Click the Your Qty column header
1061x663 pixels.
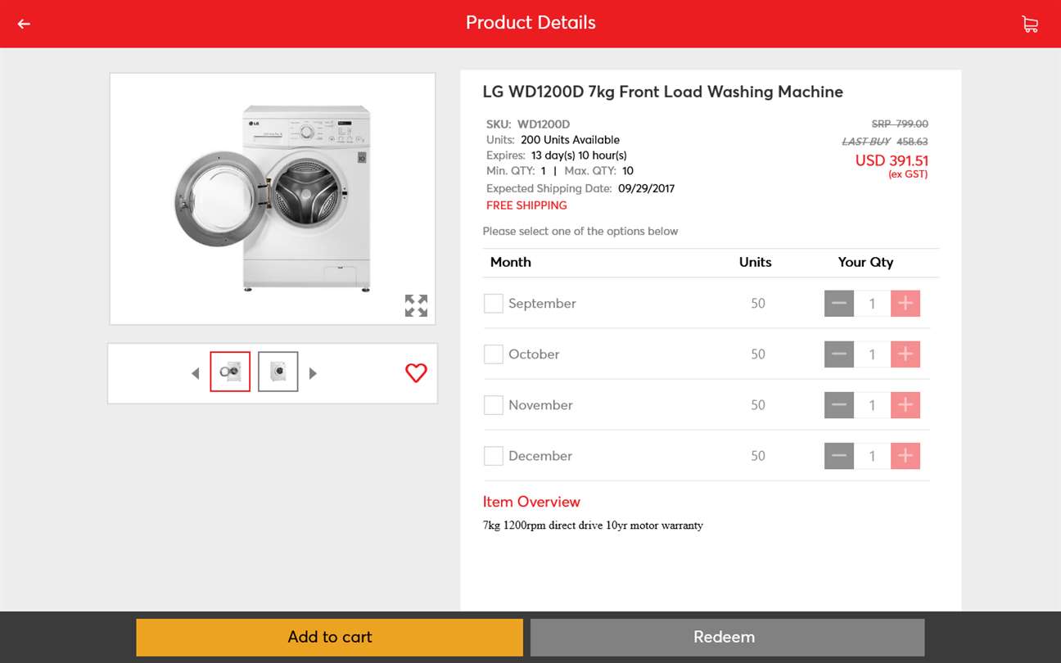pyautogui.click(x=865, y=262)
